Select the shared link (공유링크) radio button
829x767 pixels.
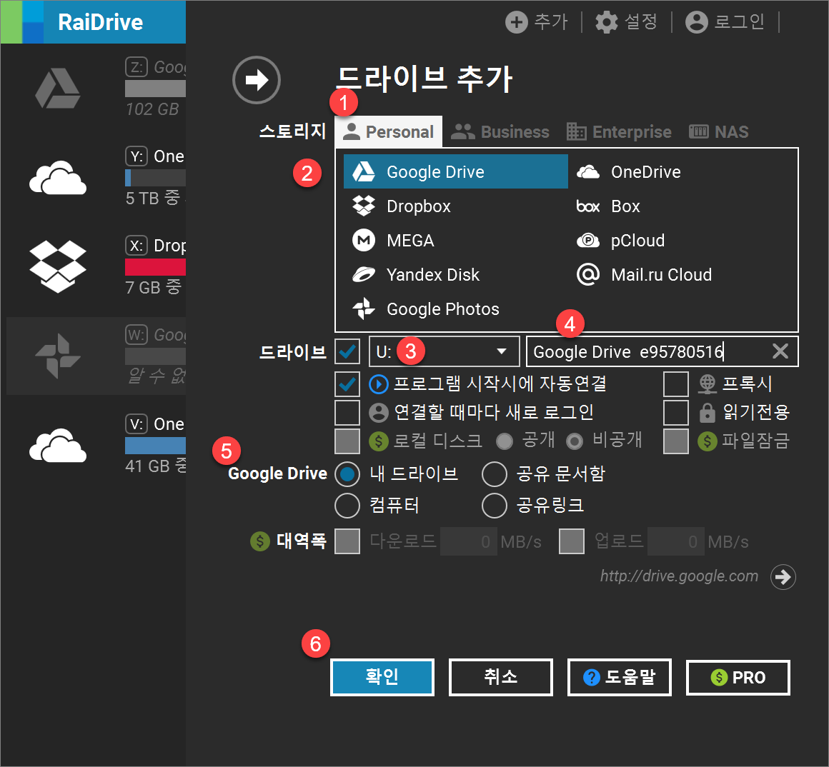495,506
